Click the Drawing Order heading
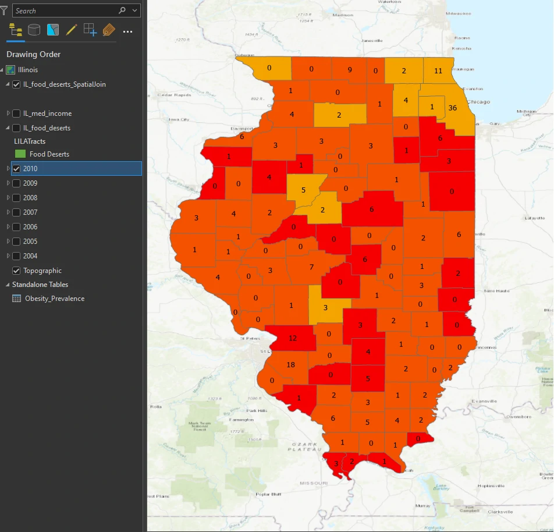Image resolution: width=554 pixels, height=532 pixels. click(x=33, y=55)
